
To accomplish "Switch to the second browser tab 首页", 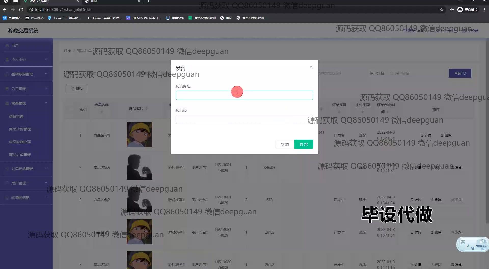I will pos(112,1).
